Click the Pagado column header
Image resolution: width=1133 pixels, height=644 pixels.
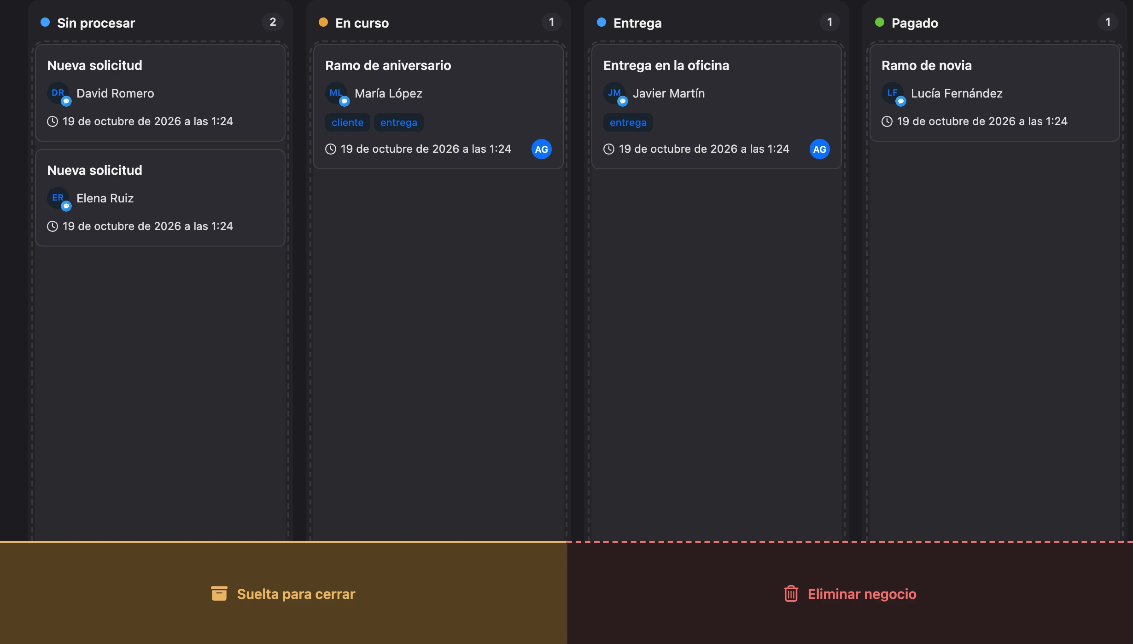(915, 23)
